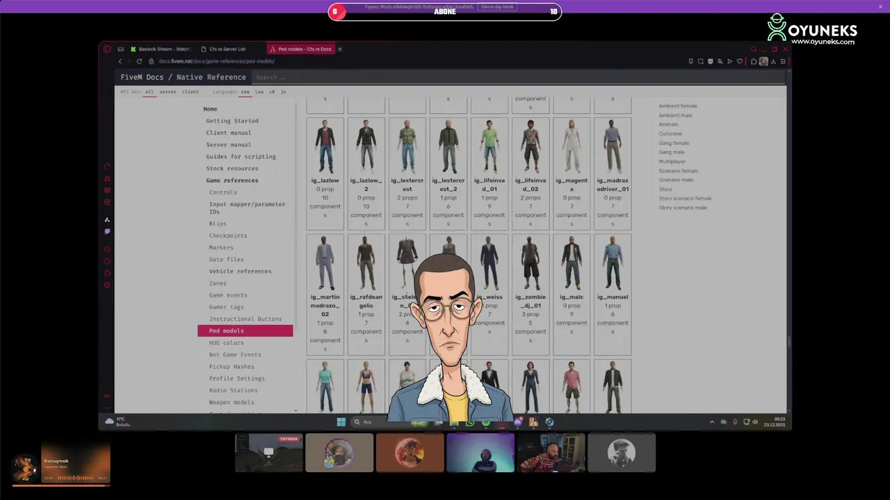This screenshot has height=500, width=890.
Task: Click the tab search magnifier icon
Action: point(754,49)
